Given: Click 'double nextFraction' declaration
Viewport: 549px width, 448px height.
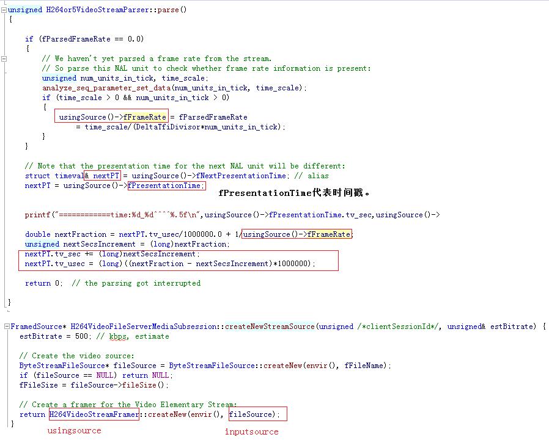Looking at the screenshot, I should tap(65, 234).
